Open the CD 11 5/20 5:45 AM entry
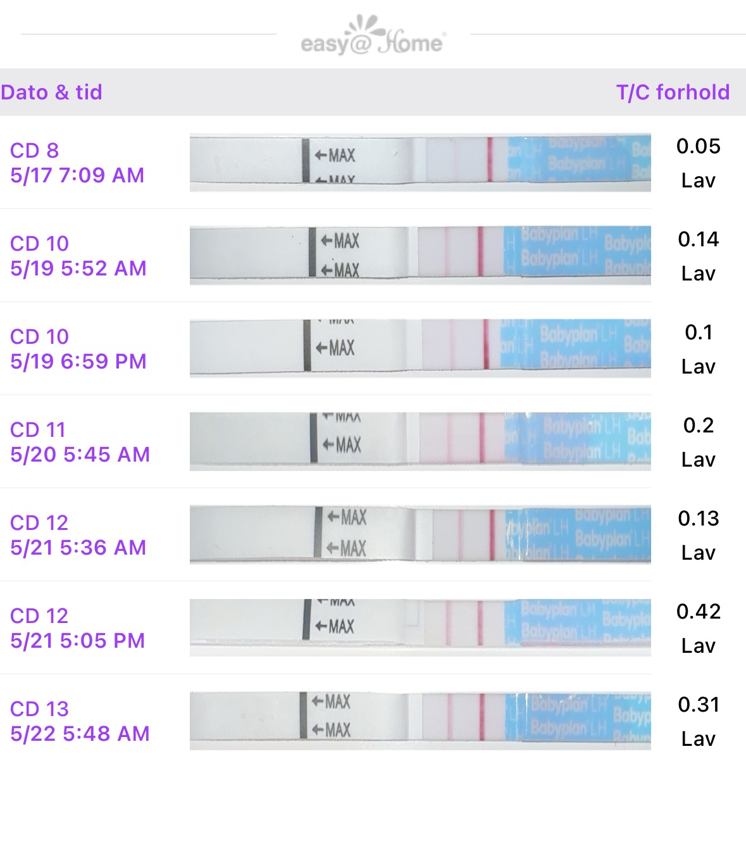This screenshot has width=746, height=844. (x=80, y=442)
